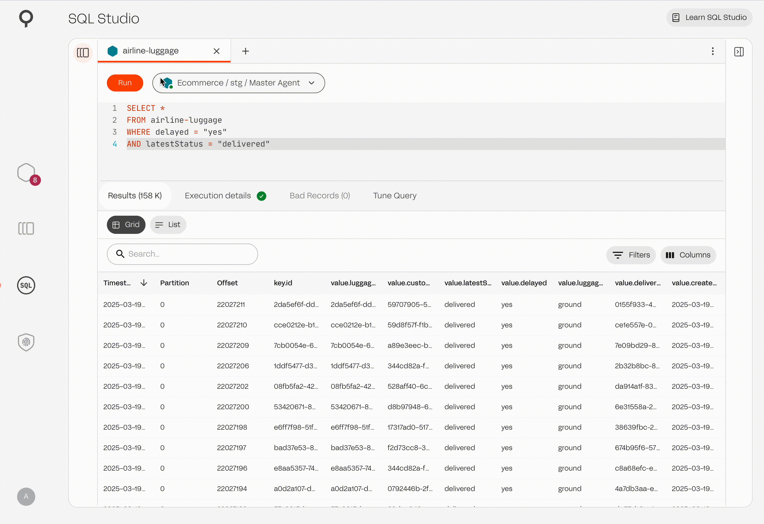This screenshot has width=764, height=524.
Task: Sort by Timestamp column arrow
Action: pos(144,283)
